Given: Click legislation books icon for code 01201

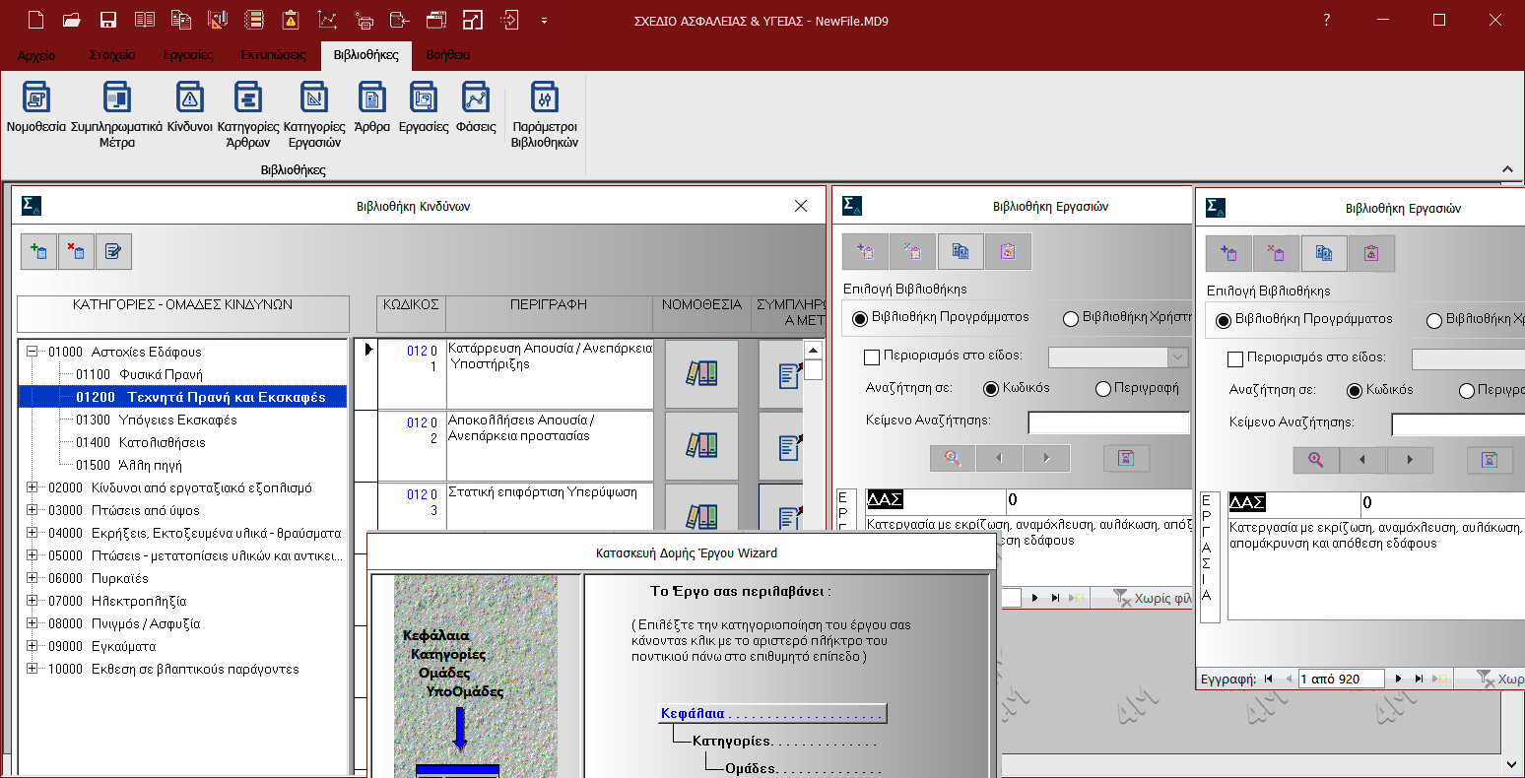Looking at the screenshot, I should tap(701, 373).
